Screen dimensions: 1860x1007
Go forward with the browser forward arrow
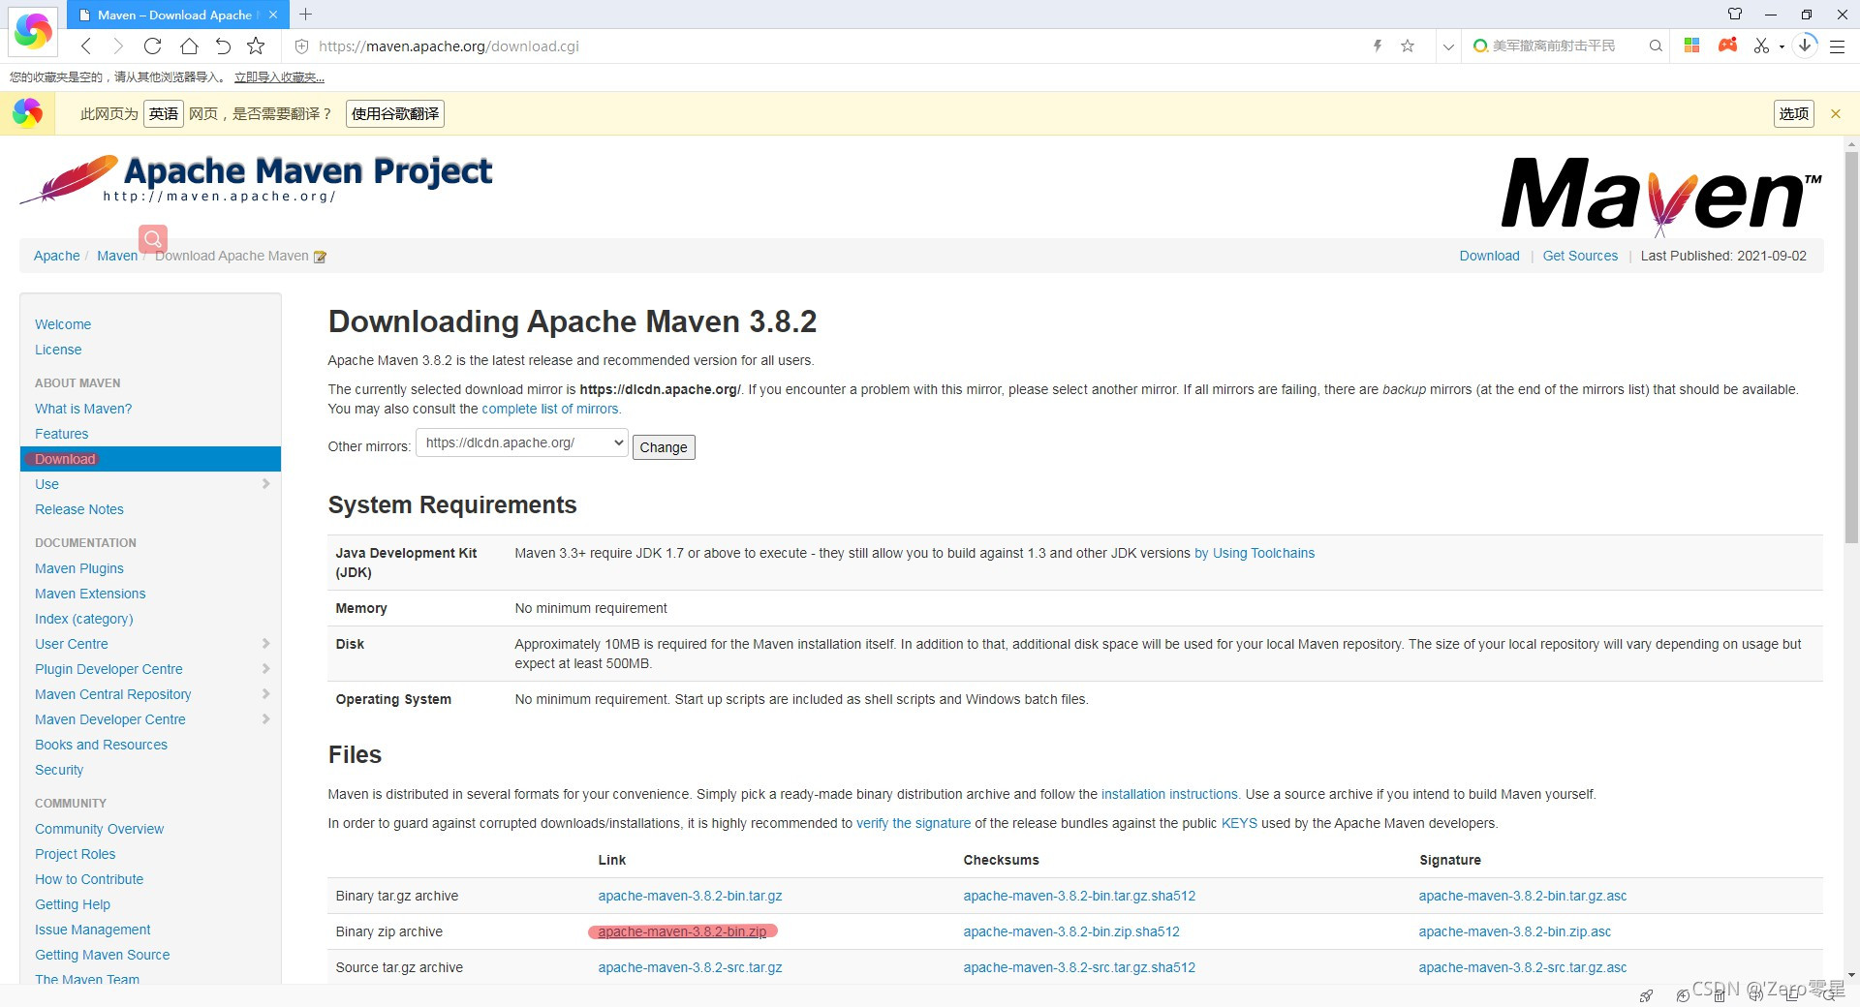click(118, 46)
